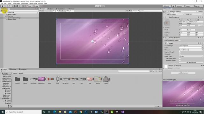Switch to the Game tab
Viewport: 204px width, 114px height.
tap(51, 9)
